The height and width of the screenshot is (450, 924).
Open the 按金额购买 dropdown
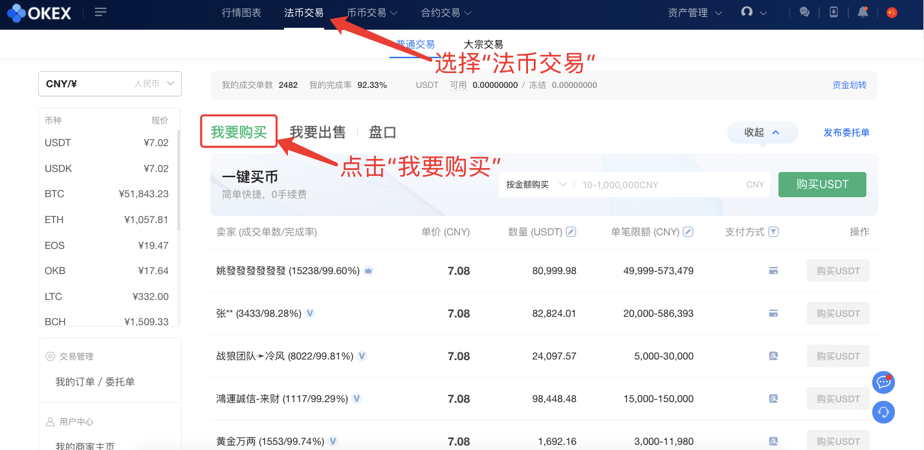click(x=536, y=185)
